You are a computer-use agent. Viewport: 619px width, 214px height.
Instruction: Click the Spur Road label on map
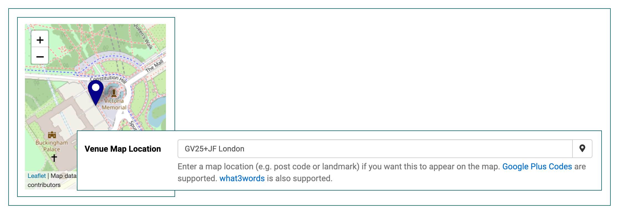click(x=133, y=125)
